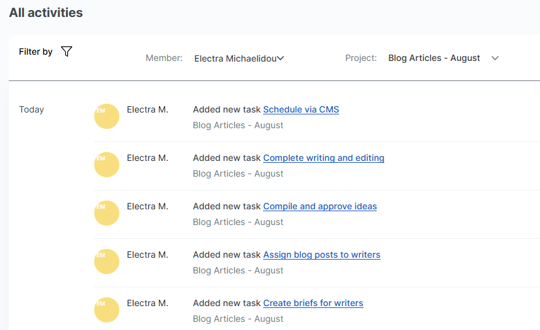Open Compile and approve ideas task

coord(320,206)
